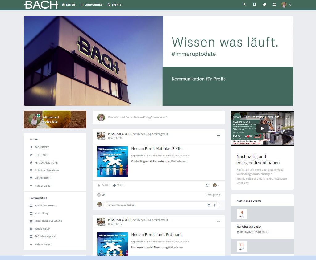The width and height of the screenshot is (316, 260).
Task: Like the Matthias Reffler post with Gefällt
Action: coord(103,185)
